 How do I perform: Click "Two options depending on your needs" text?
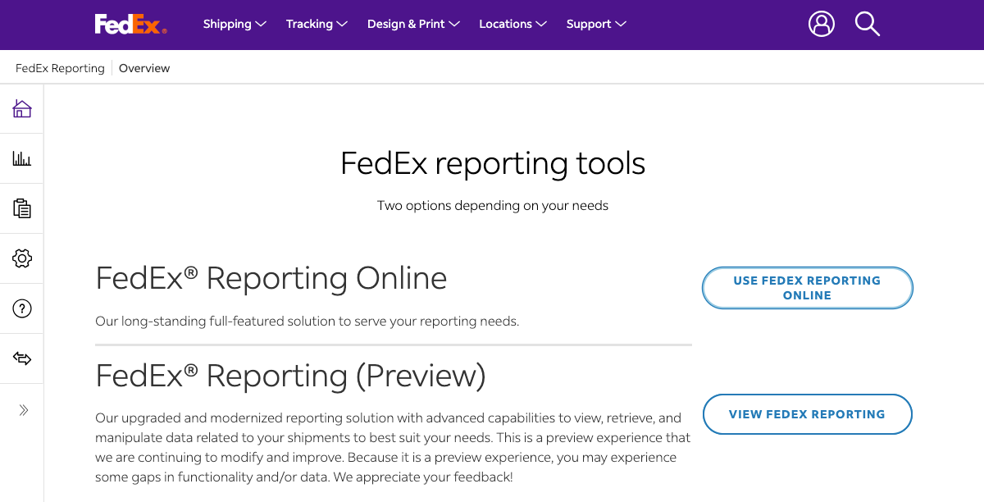click(493, 205)
